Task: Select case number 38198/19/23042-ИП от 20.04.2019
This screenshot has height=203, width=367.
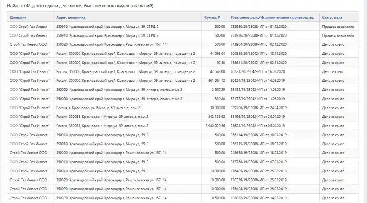Action: pos(257,117)
